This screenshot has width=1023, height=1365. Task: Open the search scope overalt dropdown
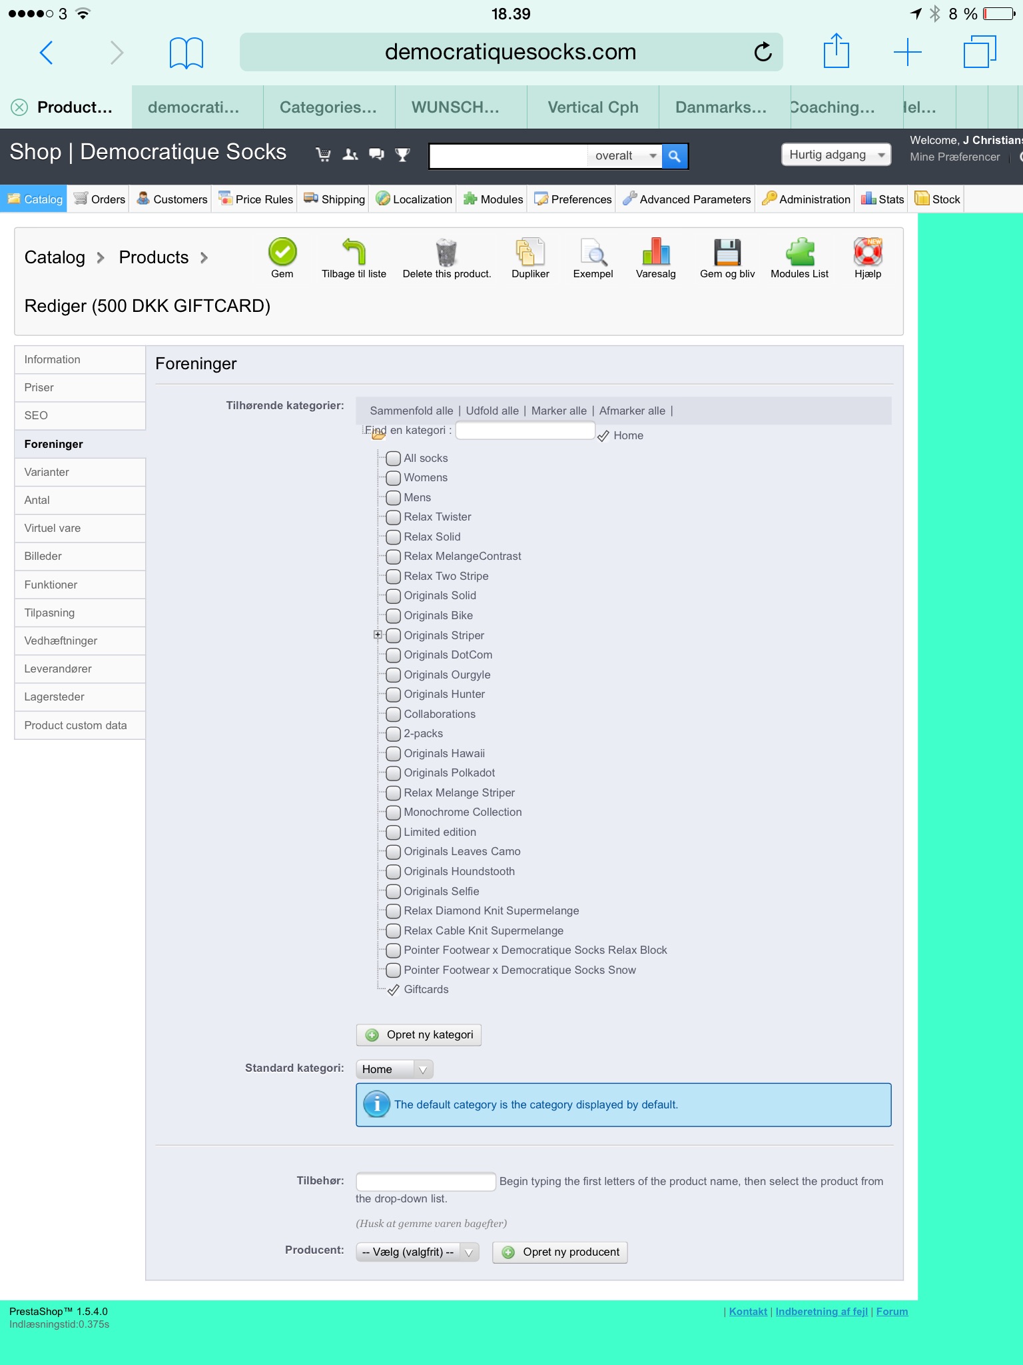tap(625, 156)
